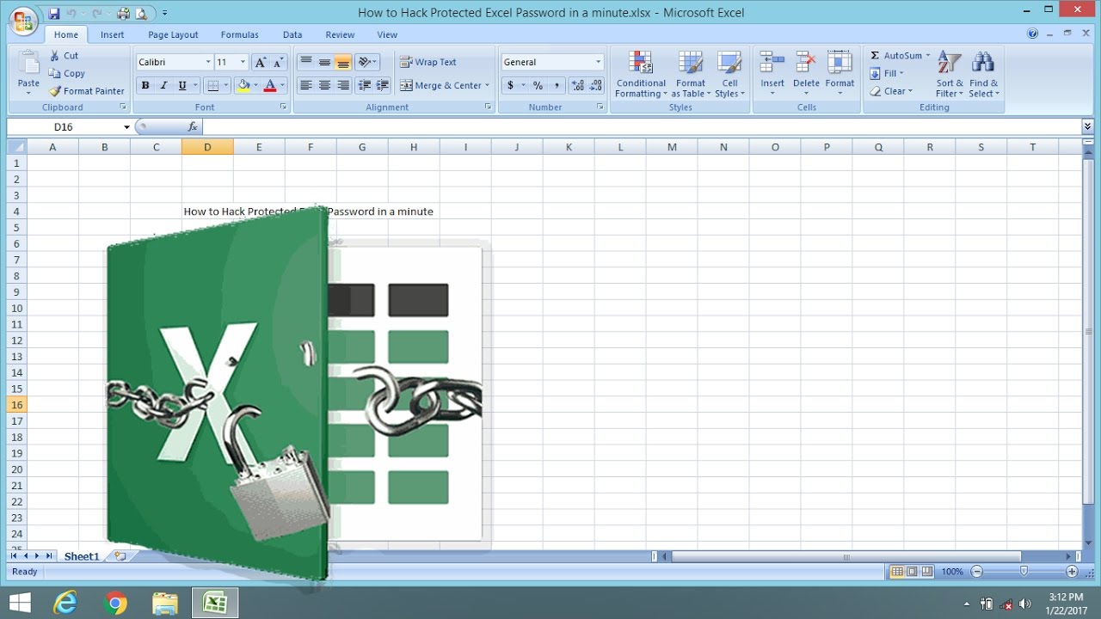Open the borders dropdown arrow

[226, 85]
